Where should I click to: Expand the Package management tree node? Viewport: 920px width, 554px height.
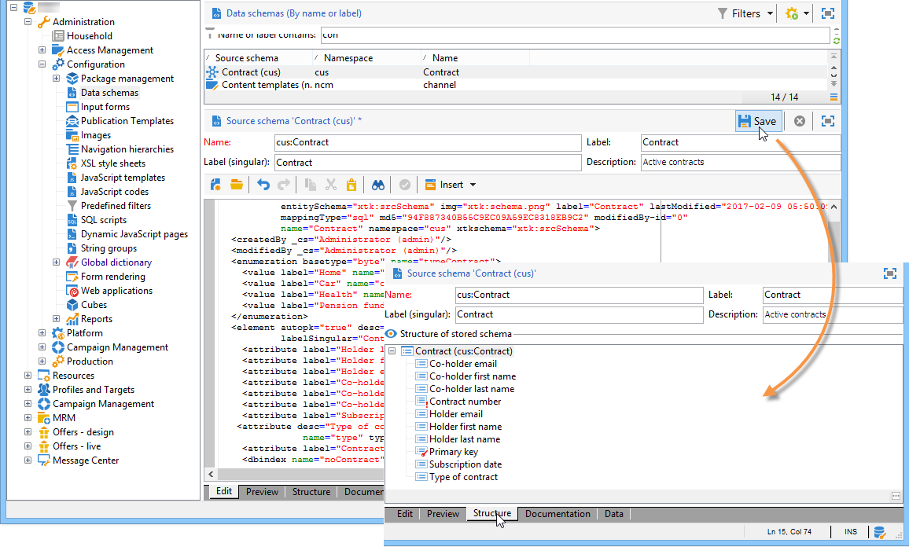(57, 79)
